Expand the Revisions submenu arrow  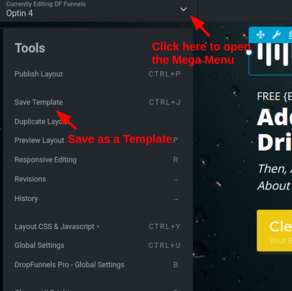tap(176, 180)
